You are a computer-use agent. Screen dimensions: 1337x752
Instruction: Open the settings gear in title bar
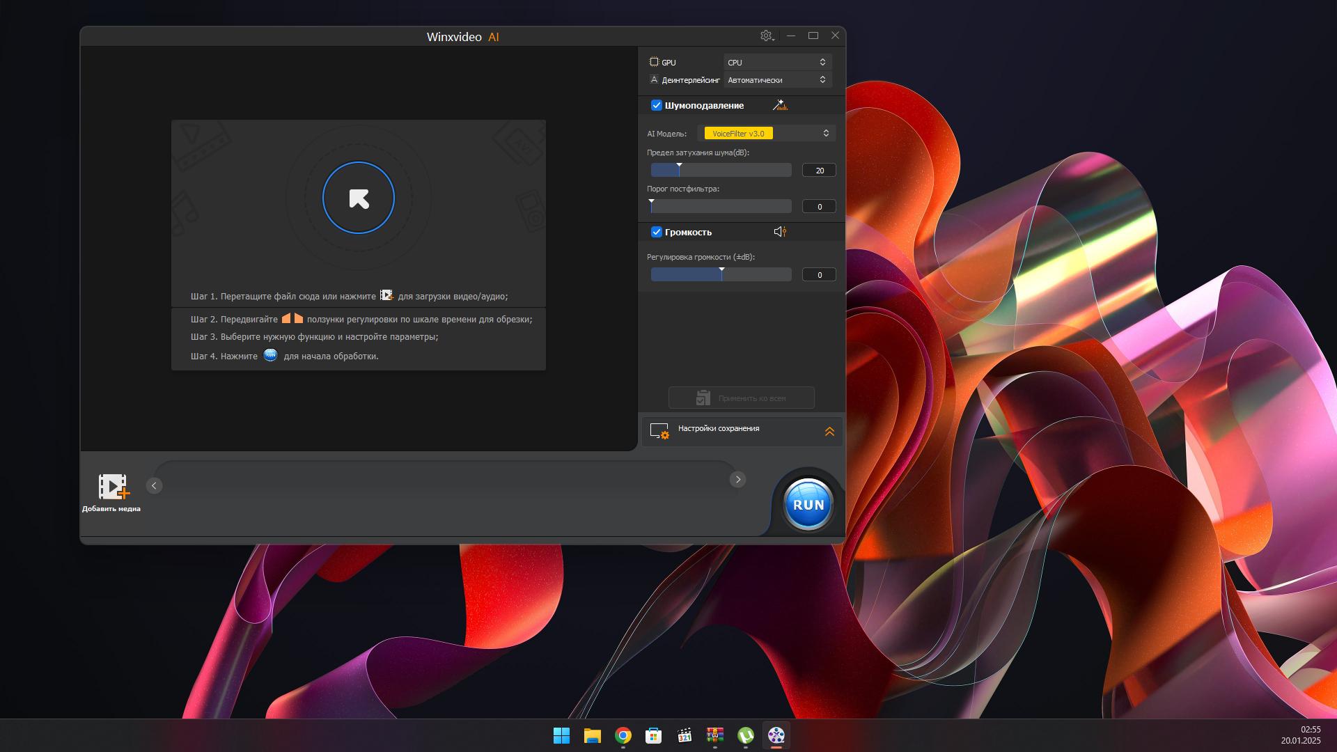coord(767,36)
